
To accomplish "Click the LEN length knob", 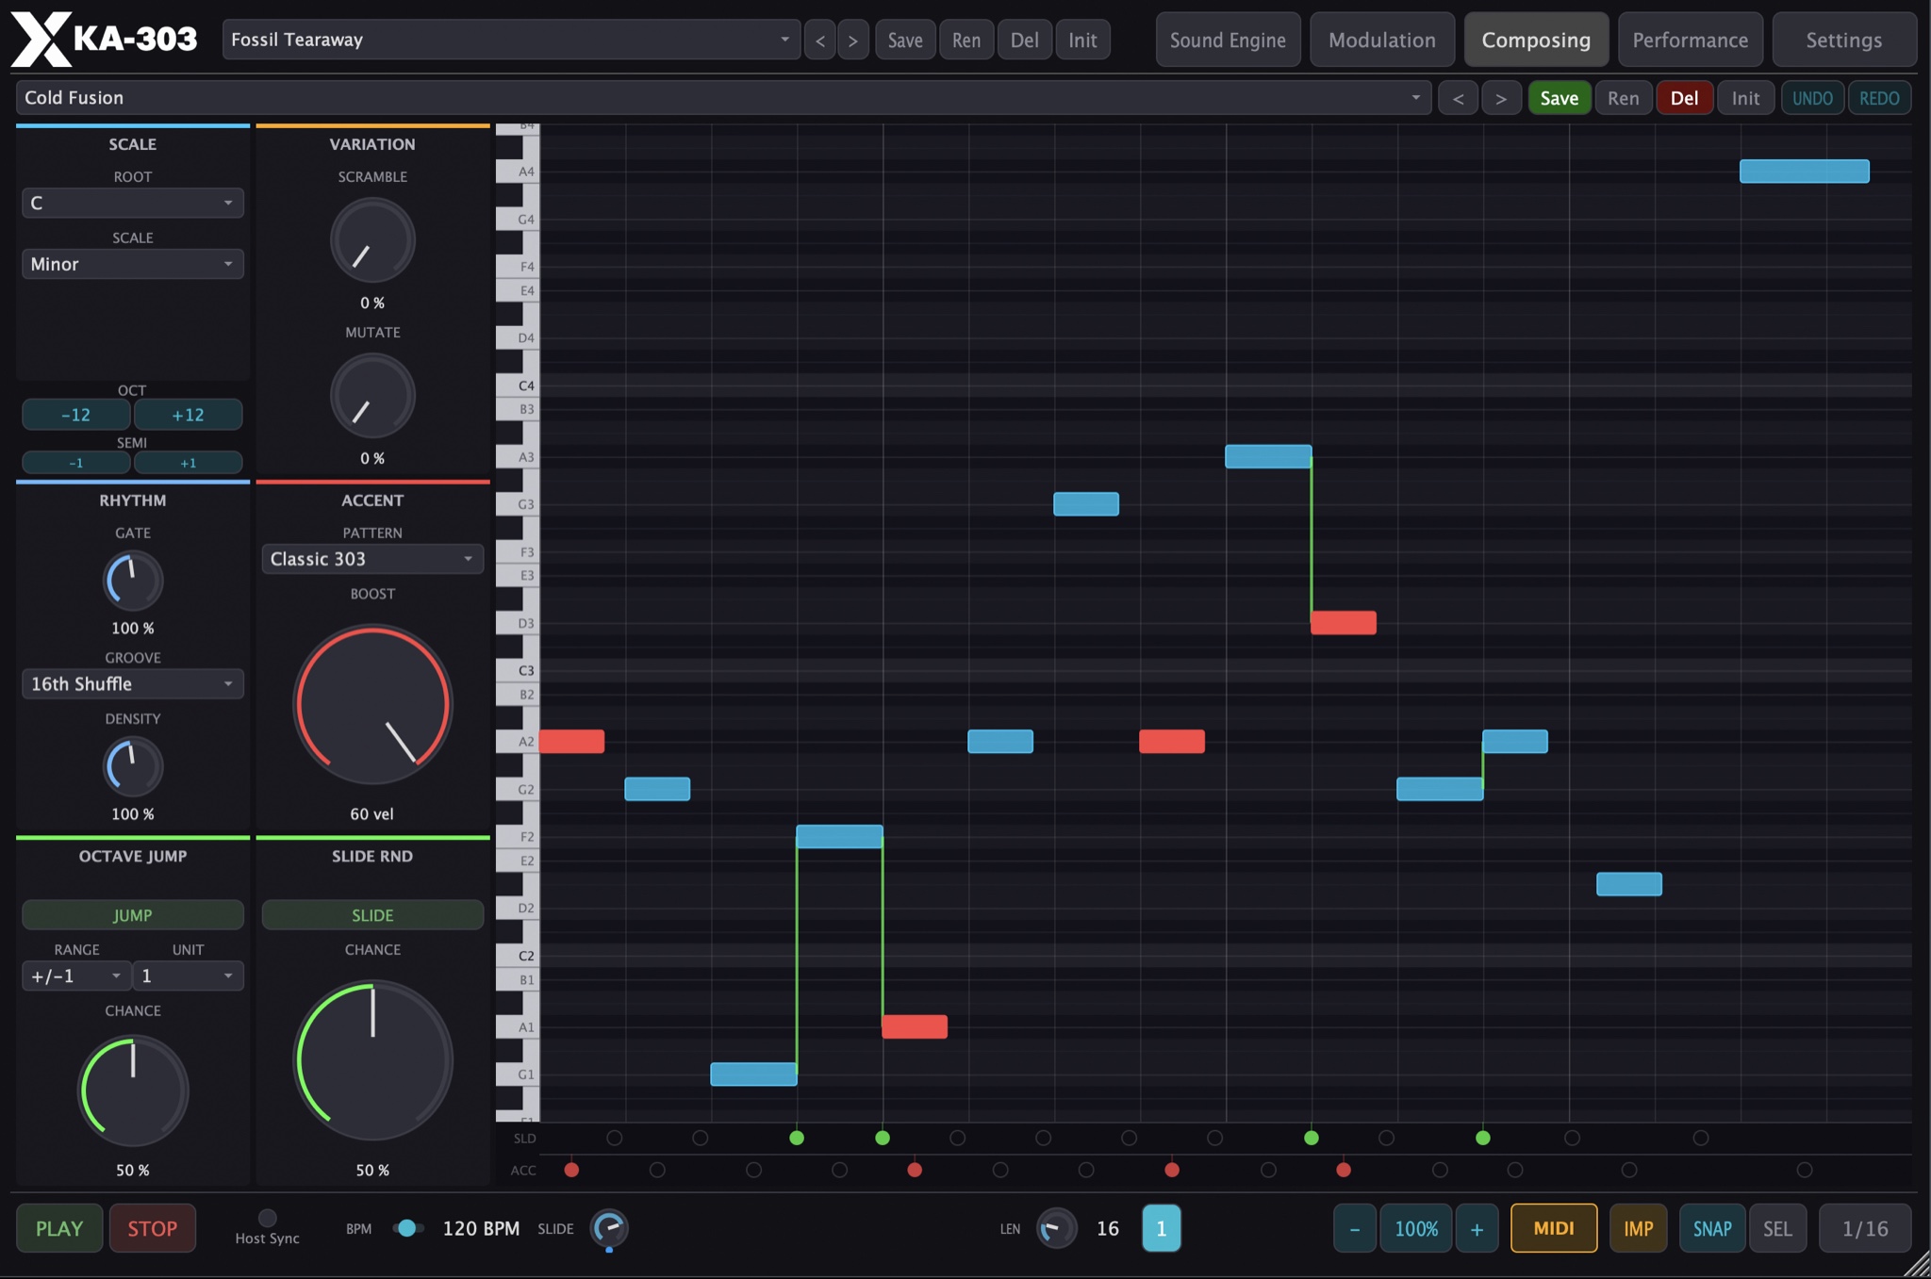I will point(1056,1228).
